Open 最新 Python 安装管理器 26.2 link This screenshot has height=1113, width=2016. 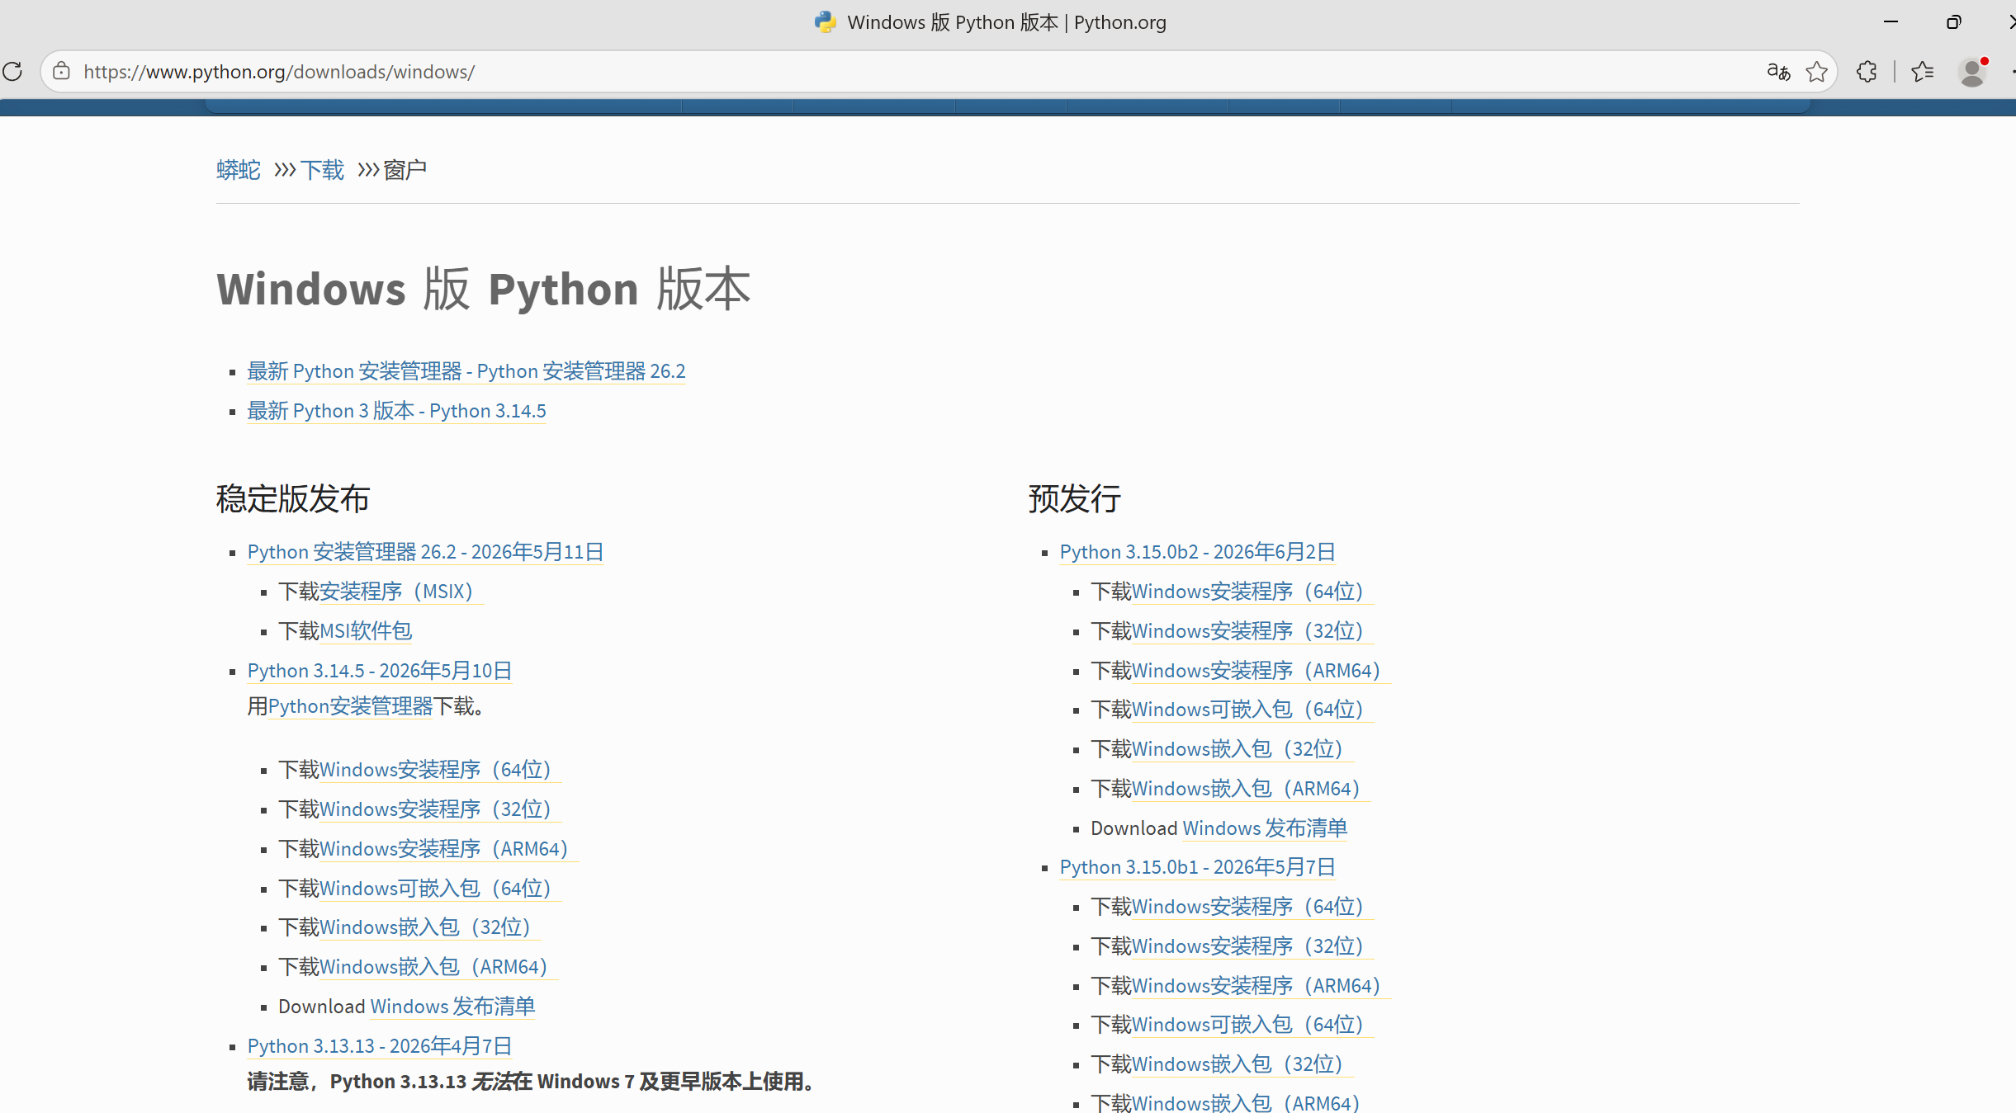tap(466, 371)
